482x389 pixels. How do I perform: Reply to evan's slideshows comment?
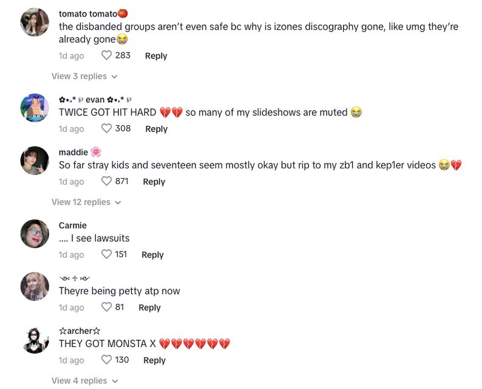[156, 129]
